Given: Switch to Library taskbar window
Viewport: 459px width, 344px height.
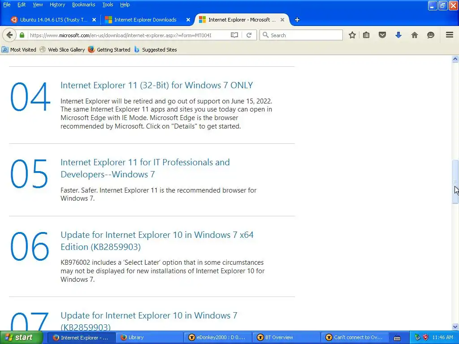Looking at the screenshot, I should click(149, 338).
